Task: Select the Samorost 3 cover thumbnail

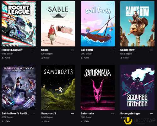Action: click(58, 87)
